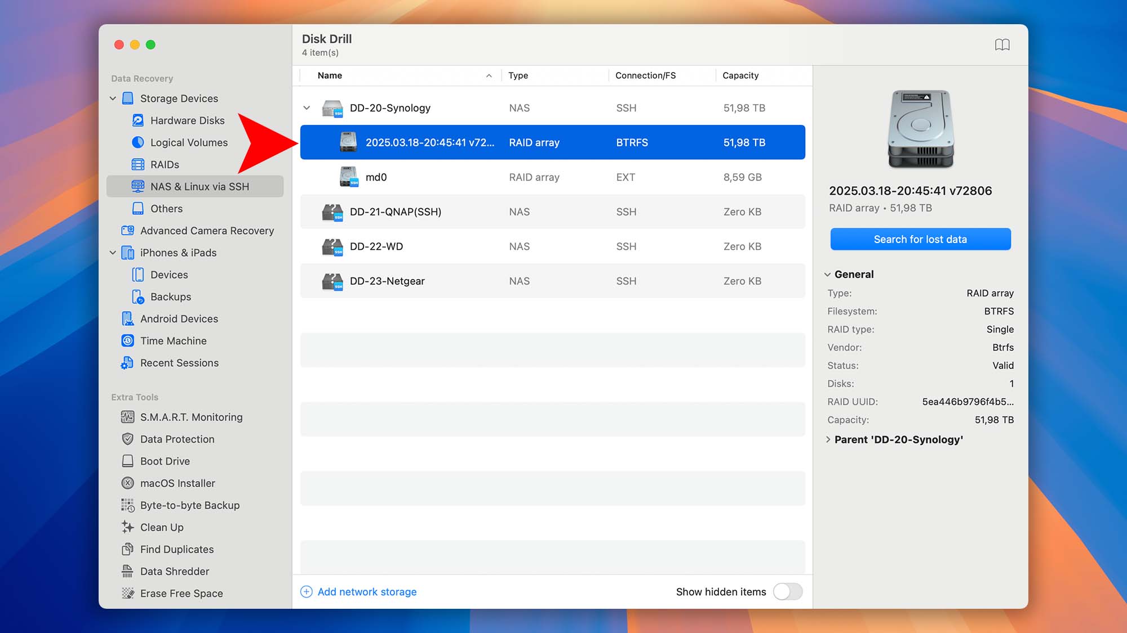Open Advanced Camera Recovery icon

pos(128,231)
